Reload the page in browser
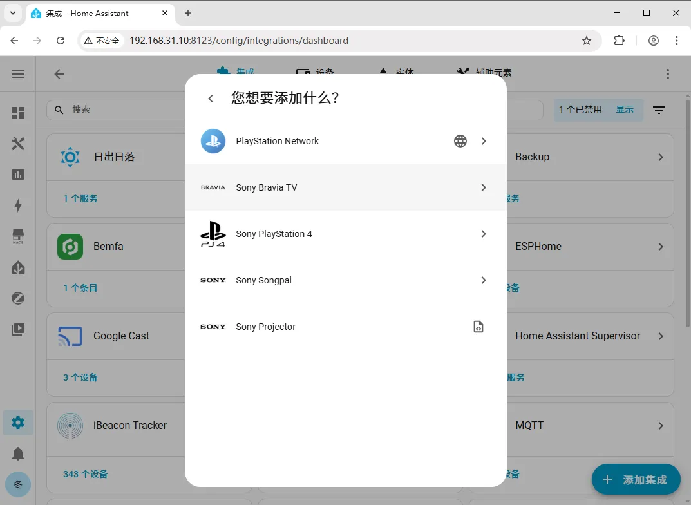The height and width of the screenshot is (505, 691). tap(61, 41)
